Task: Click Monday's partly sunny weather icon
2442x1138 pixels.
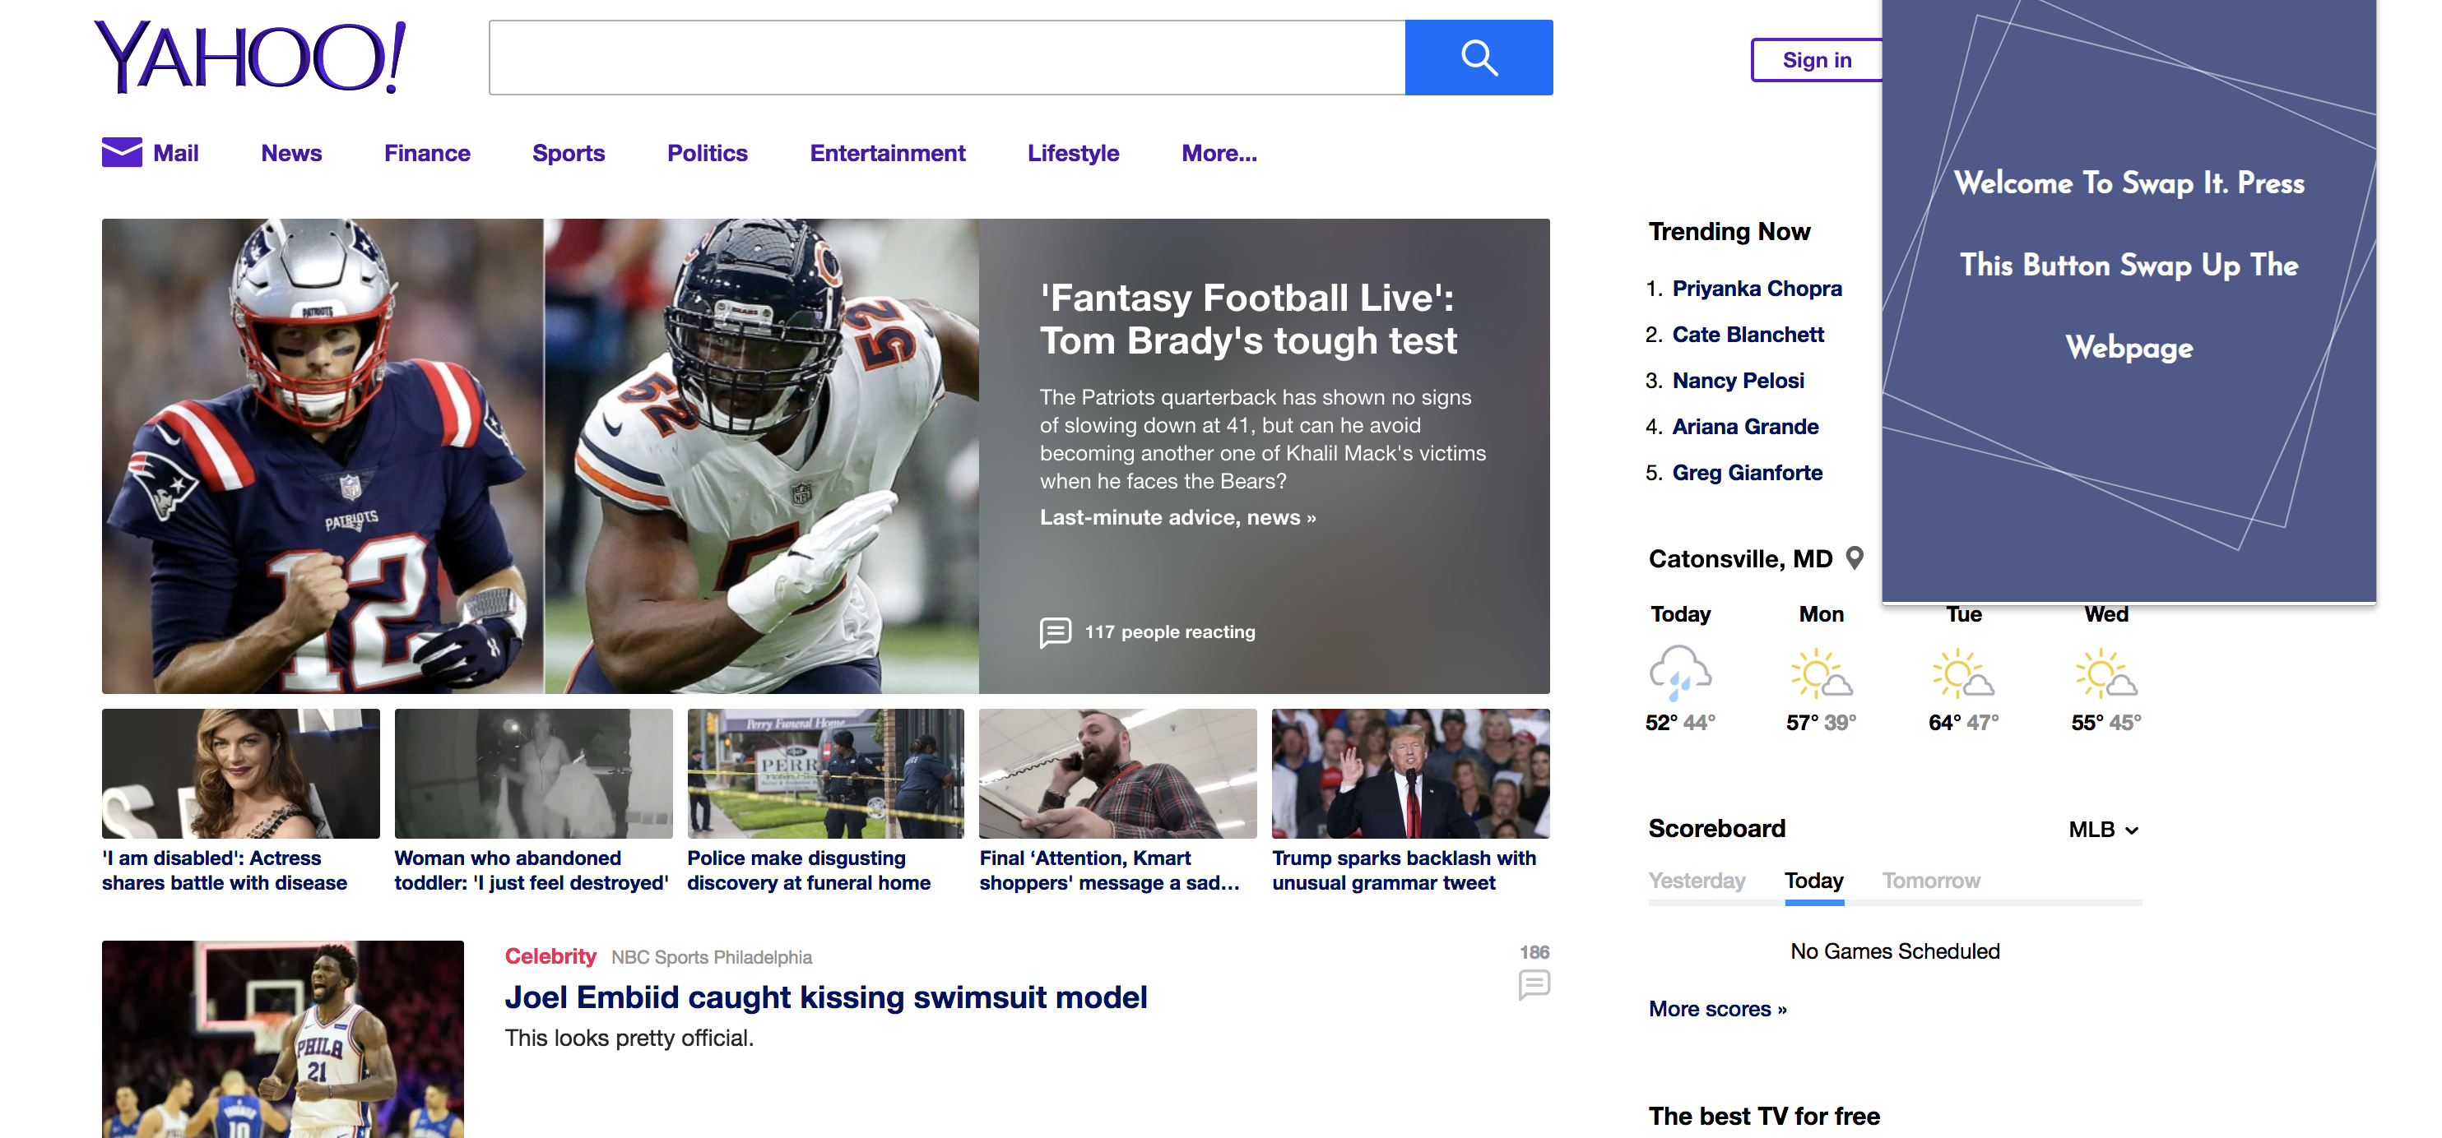Action: pos(1820,673)
